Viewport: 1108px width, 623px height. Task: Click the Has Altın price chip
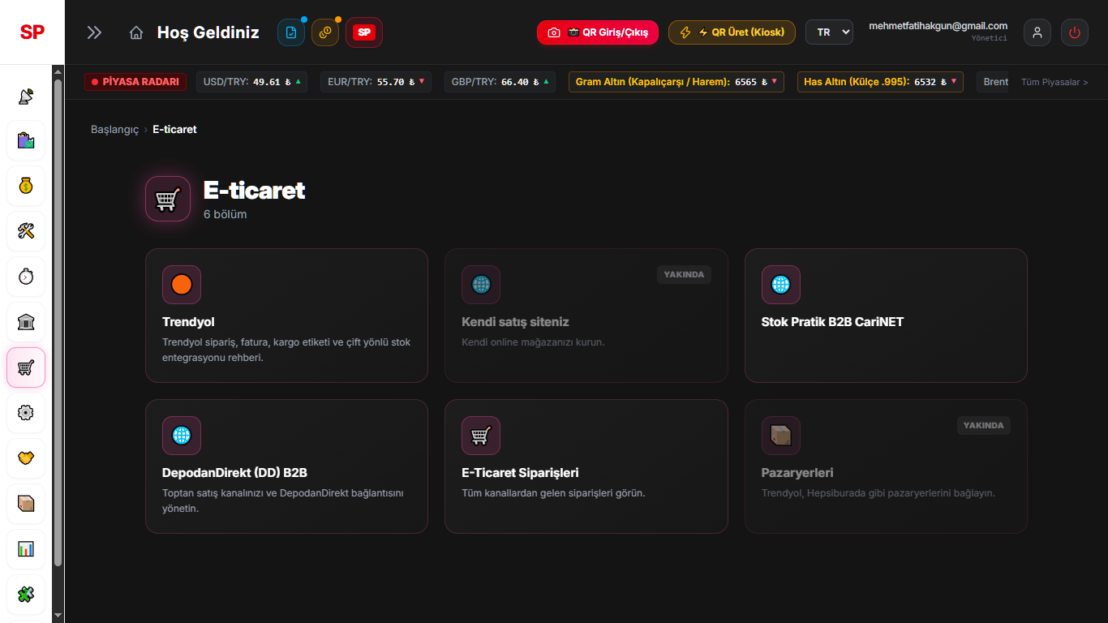coord(880,82)
